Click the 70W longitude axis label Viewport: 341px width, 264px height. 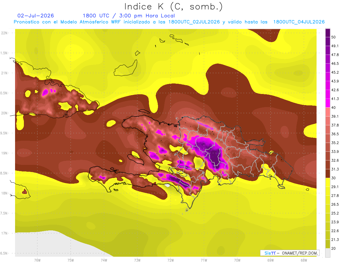click(x=237, y=260)
